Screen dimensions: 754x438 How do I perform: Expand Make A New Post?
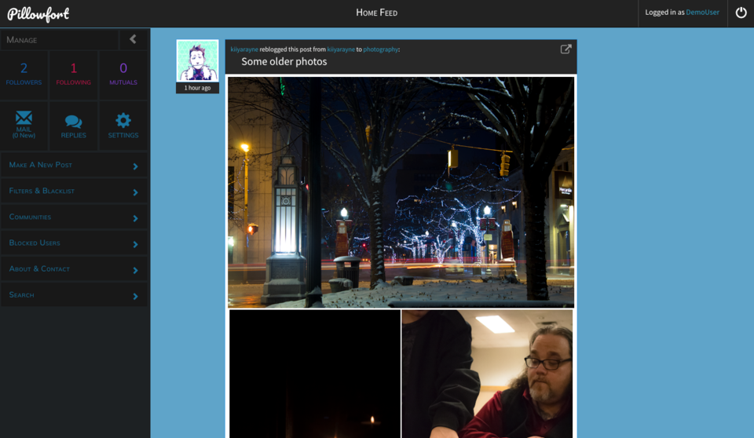74,166
